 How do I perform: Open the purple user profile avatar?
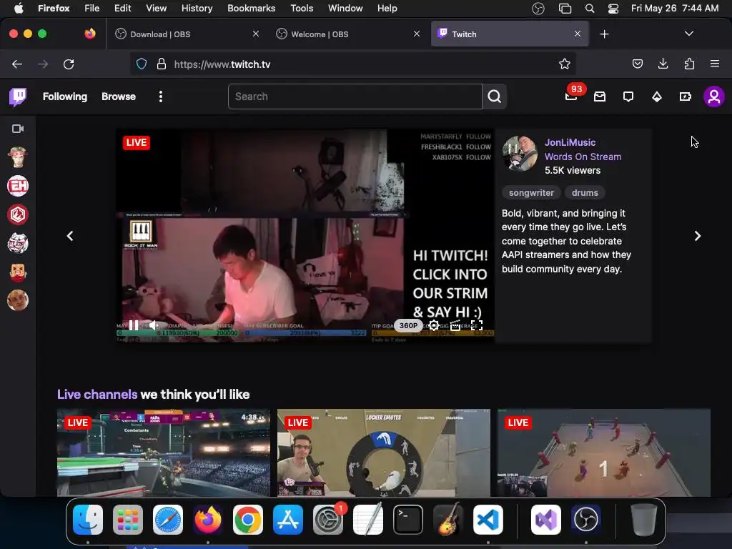(714, 97)
